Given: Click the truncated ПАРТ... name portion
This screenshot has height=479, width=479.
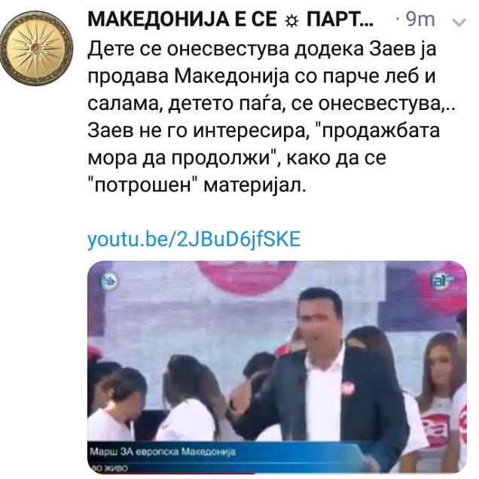Looking at the screenshot, I should point(340,20).
